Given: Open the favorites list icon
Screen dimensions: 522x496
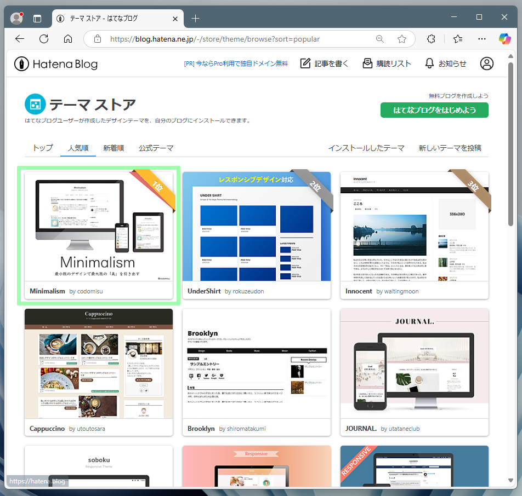Looking at the screenshot, I should (x=458, y=39).
